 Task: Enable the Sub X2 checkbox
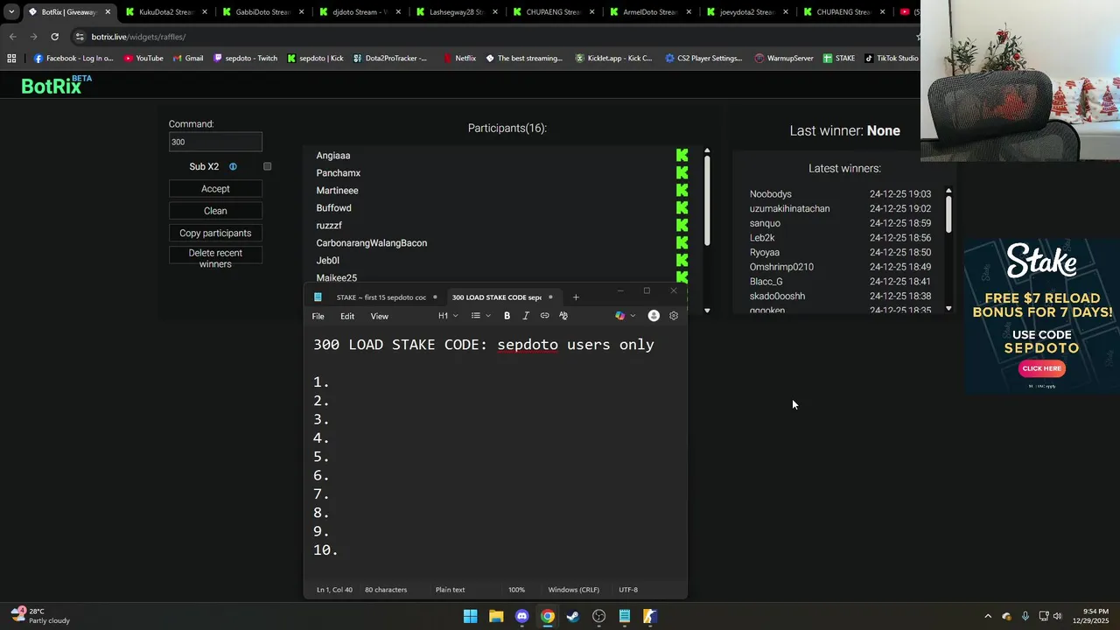(x=268, y=166)
